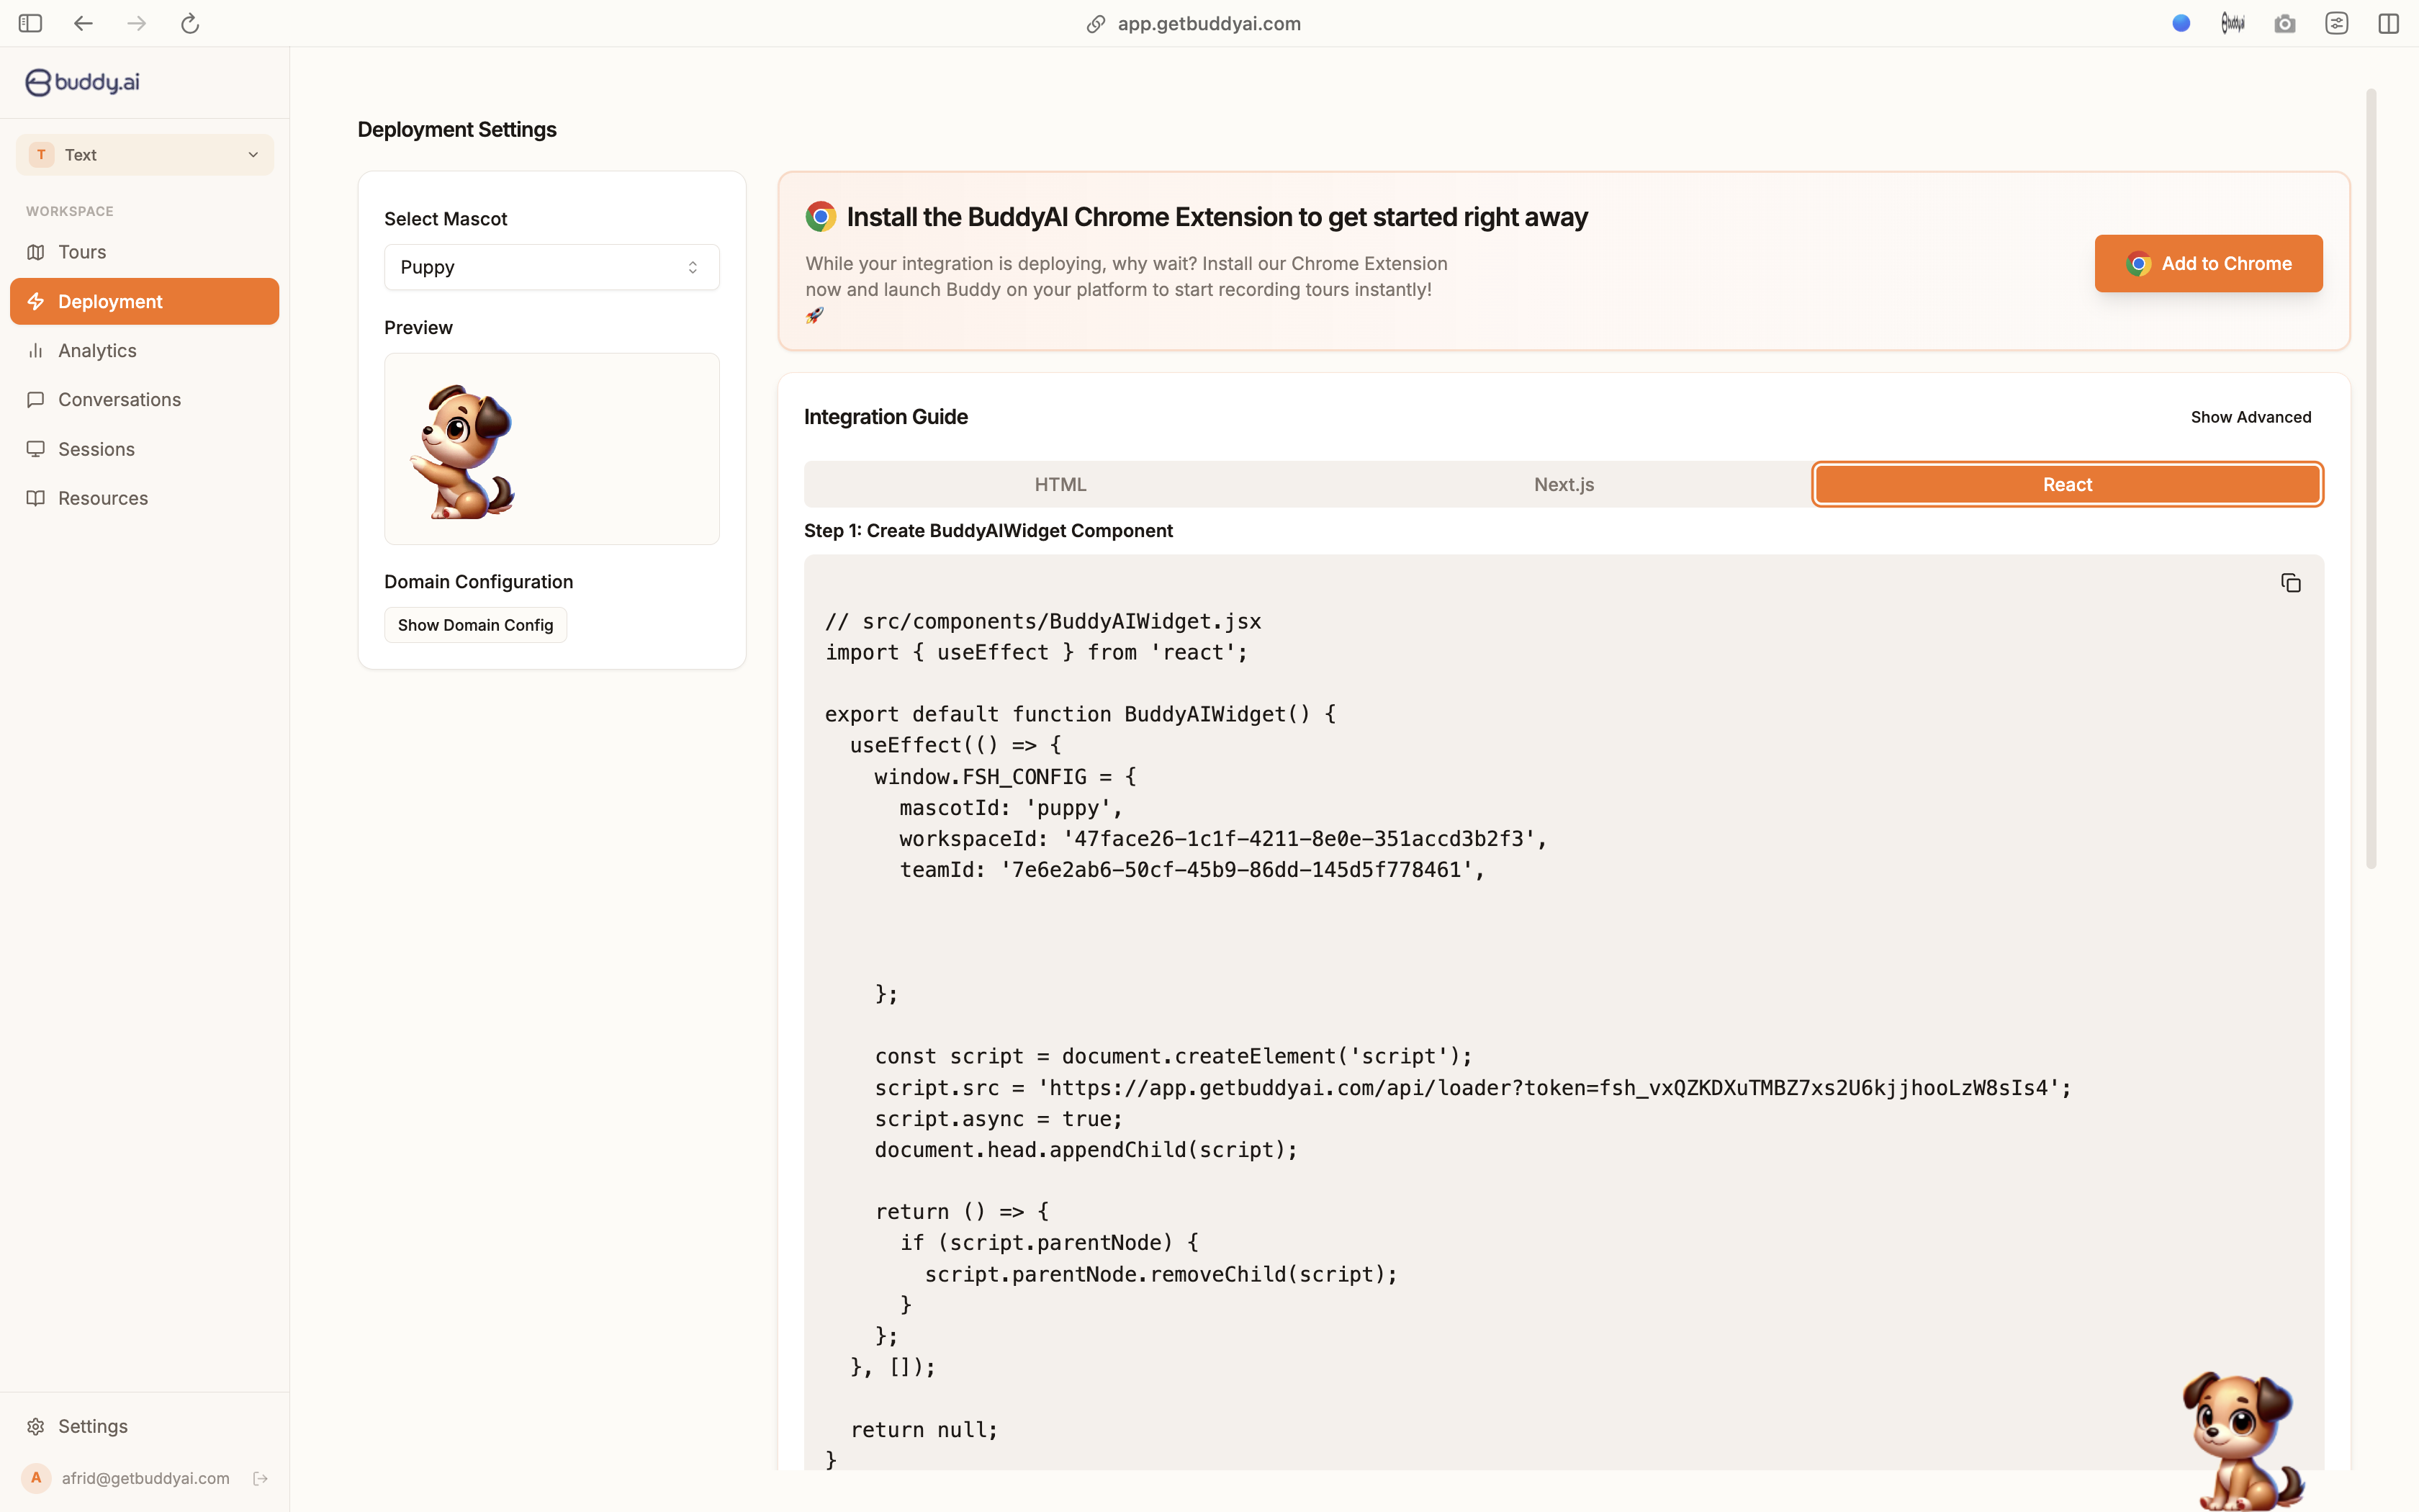The image size is (2419, 1512).
Task: Open Resources in the sidebar
Action: pos(145,498)
